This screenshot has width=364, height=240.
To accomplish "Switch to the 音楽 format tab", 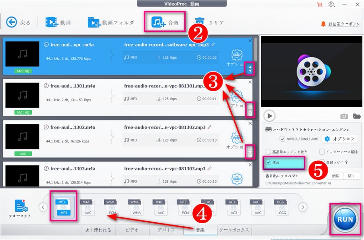I will pos(200,230).
